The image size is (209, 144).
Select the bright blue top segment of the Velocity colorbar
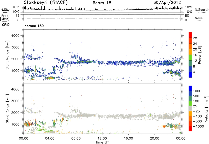tap(190, 88)
